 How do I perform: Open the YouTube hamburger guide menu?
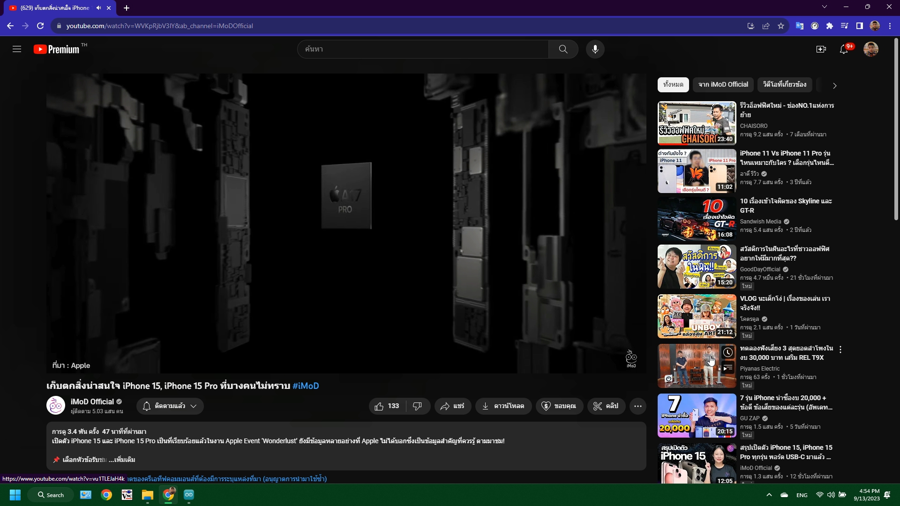(x=17, y=49)
